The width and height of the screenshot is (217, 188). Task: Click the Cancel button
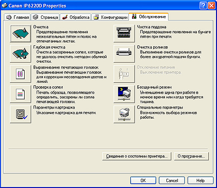pyautogui.click(x=172, y=180)
